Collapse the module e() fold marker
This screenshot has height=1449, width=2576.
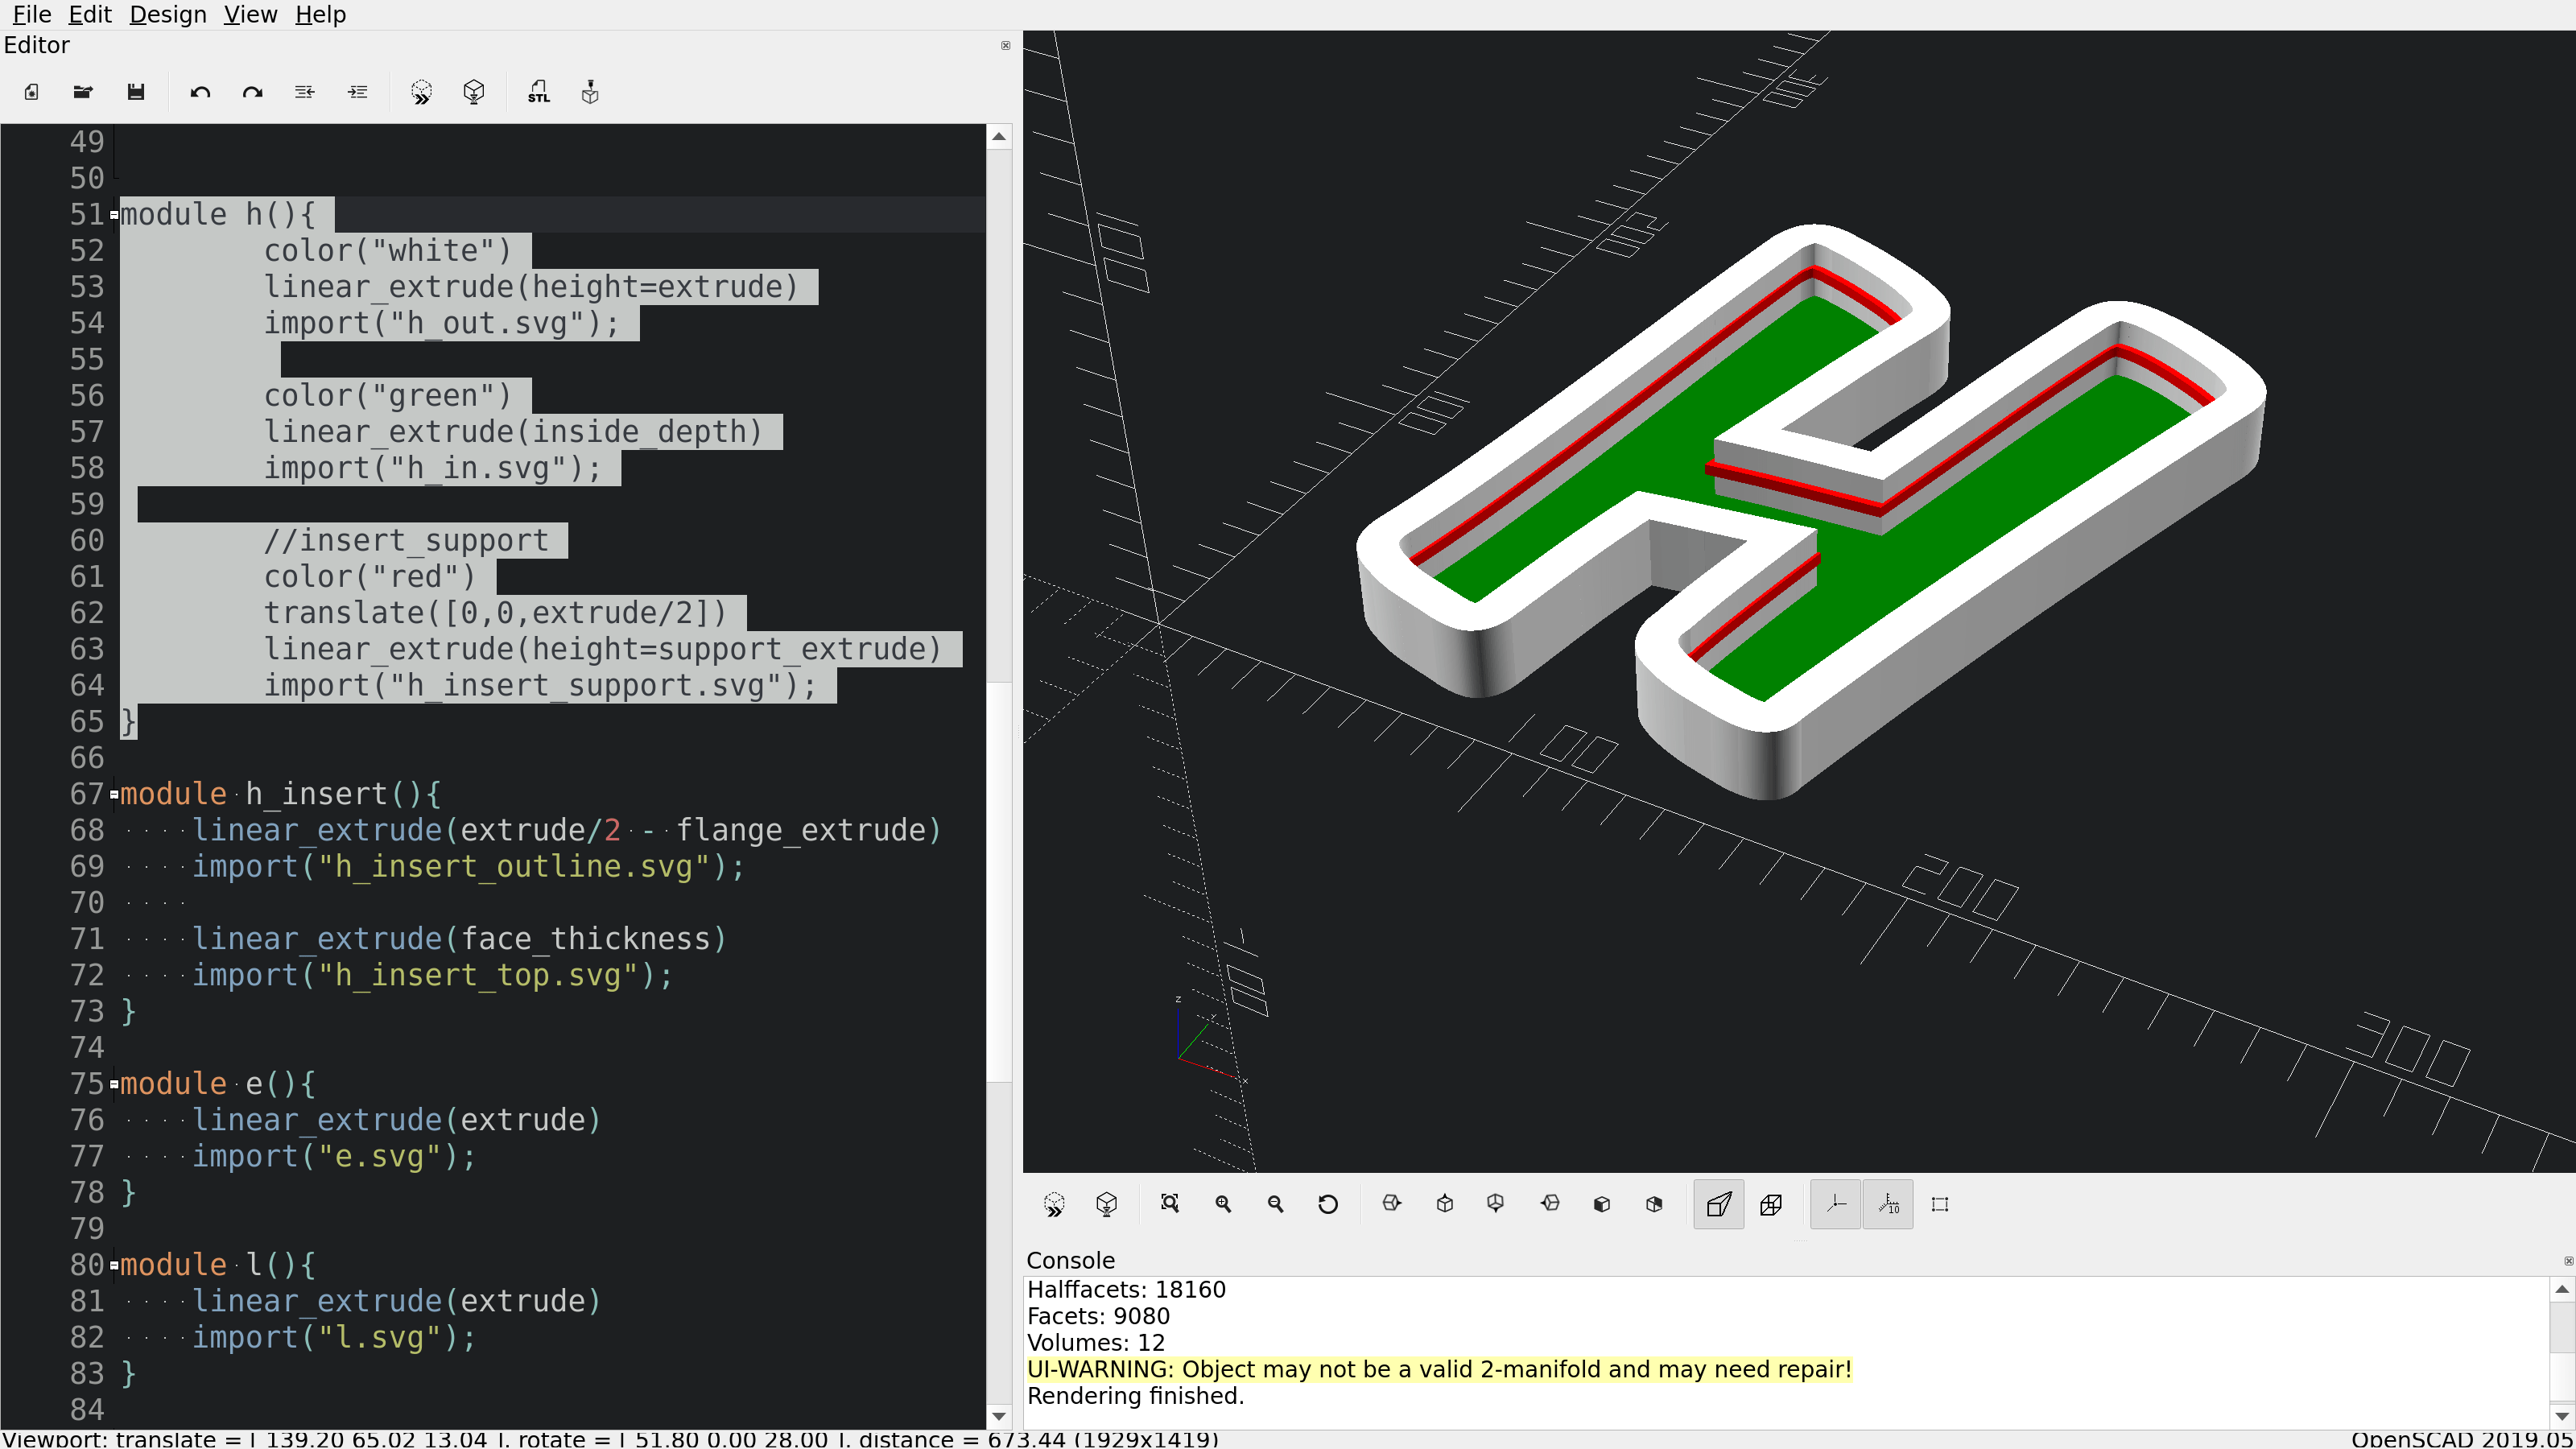pos(114,1084)
